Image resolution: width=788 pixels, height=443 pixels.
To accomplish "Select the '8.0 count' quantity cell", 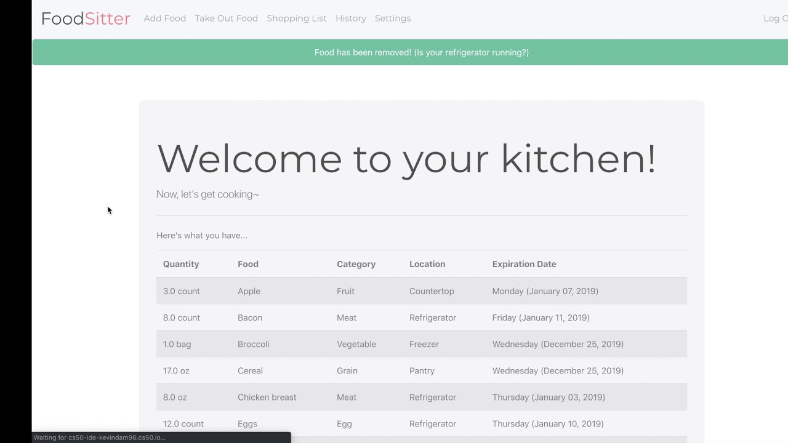I will pyautogui.click(x=182, y=317).
